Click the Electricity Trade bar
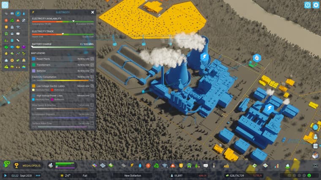 tap(63, 34)
